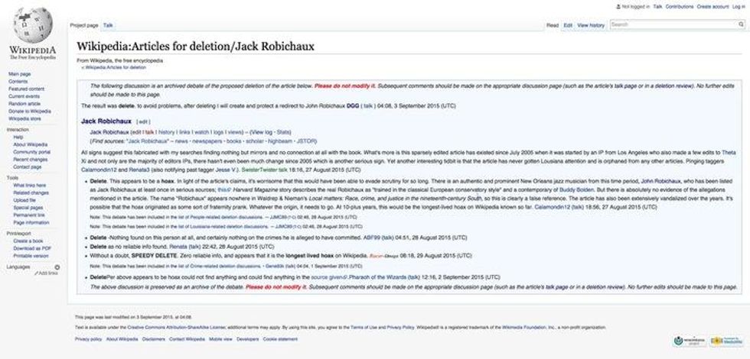
Task: Click the scholar find-sources link
Action: [254, 141]
